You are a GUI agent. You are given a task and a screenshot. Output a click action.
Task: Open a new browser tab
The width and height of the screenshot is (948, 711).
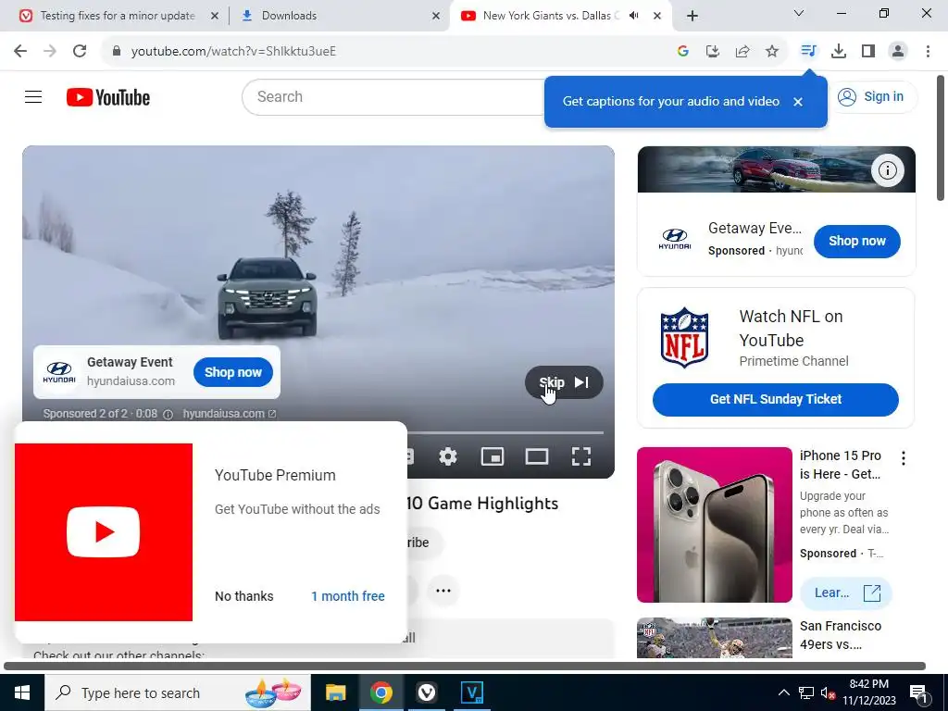[692, 16]
